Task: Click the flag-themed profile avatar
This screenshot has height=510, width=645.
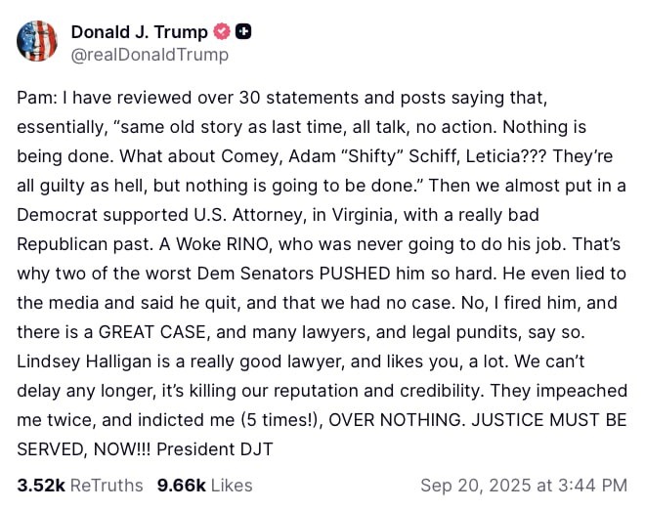Action: click(37, 41)
